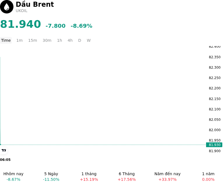Choose the 1 tháng performance range
The image size is (224, 185).
89,177
